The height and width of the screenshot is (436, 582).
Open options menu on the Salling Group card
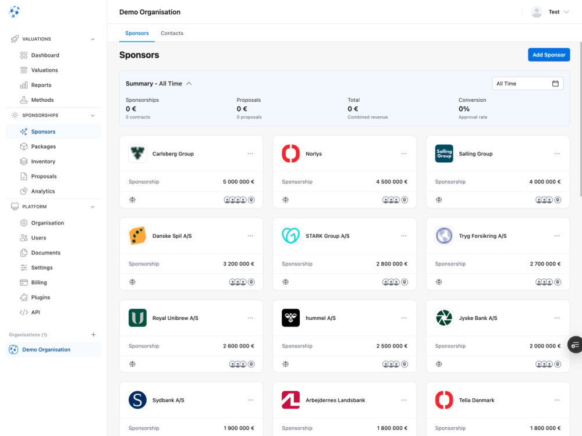557,153
